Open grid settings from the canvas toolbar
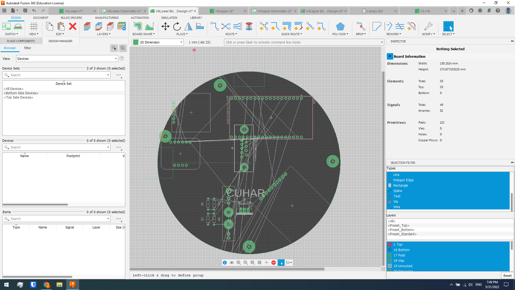Image resolution: width=515 pixels, height=290 pixels. (x=260, y=263)
